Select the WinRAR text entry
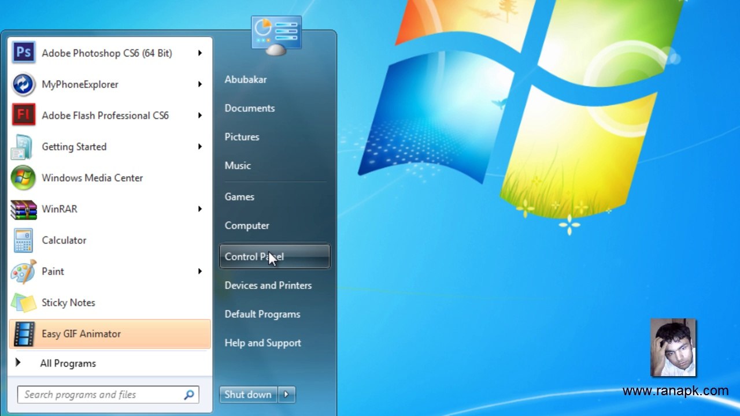Image resolution: width=740 pixels, height=416 pixels. (60, 209)
